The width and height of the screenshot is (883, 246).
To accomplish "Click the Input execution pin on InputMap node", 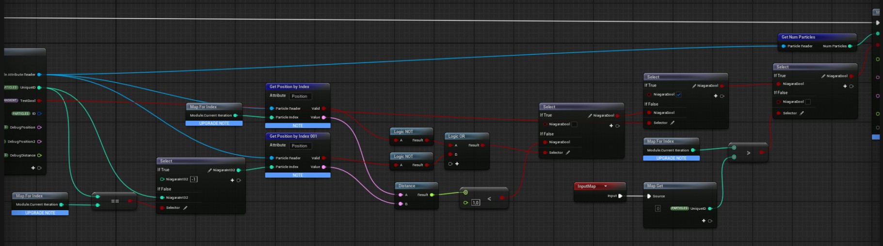I will pos(620,196).
